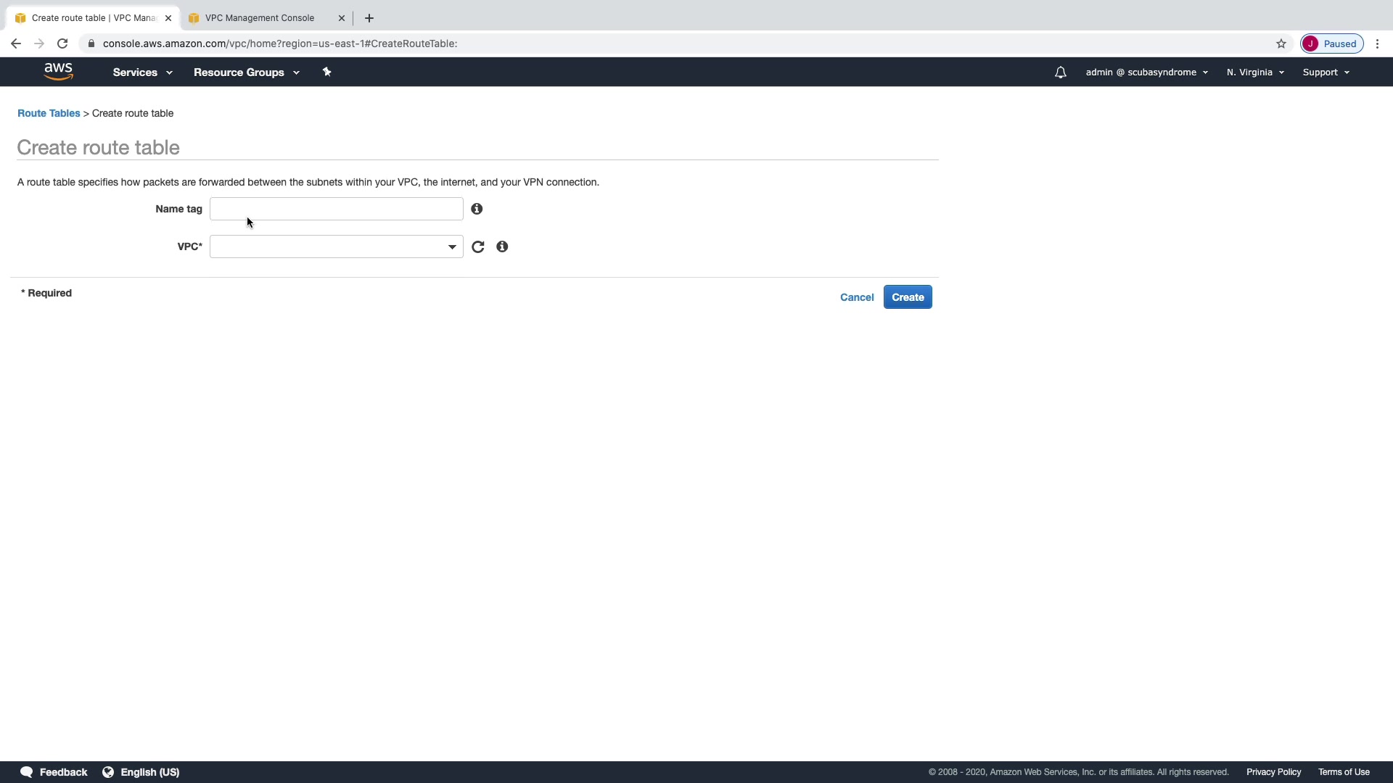Open the Support menu
The height and width of the screenshot is (783, 1393).
(1326, 72)
